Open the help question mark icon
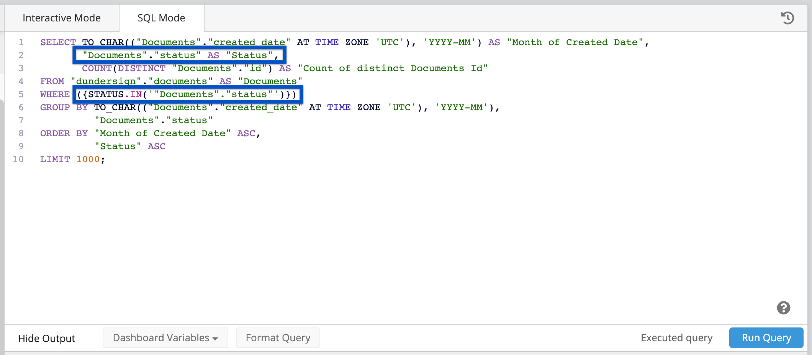 [784, 308]
